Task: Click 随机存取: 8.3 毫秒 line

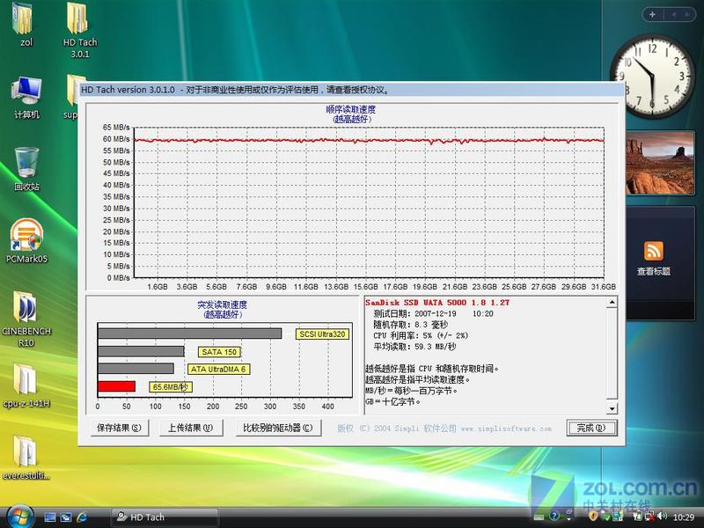Action: click(x=410, y=325)
